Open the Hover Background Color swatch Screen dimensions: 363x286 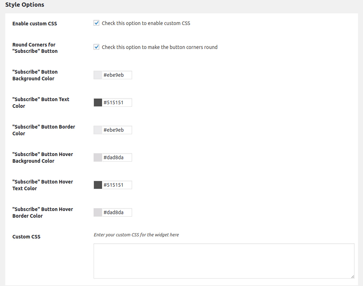[x=98, y=157]
